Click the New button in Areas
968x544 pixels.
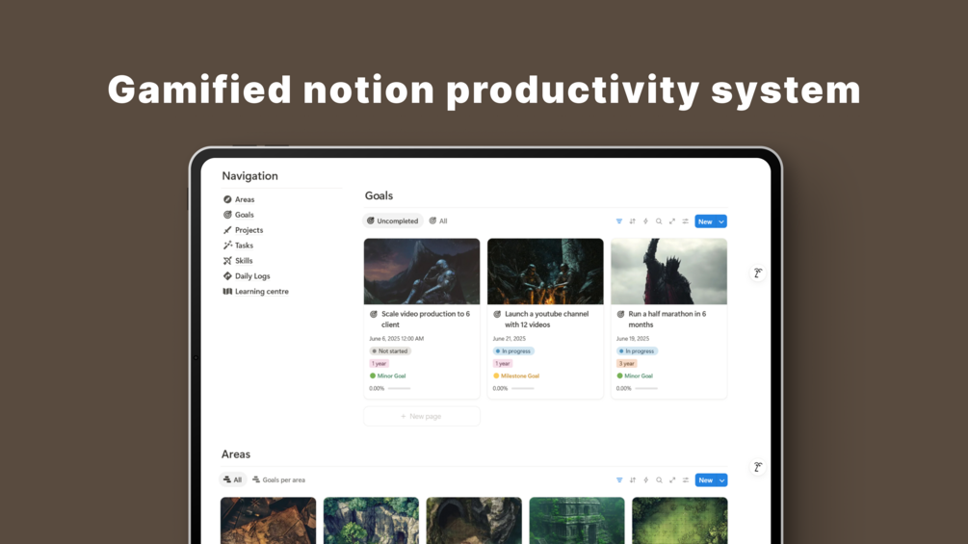pyautogui.click(x=705, y=479)
